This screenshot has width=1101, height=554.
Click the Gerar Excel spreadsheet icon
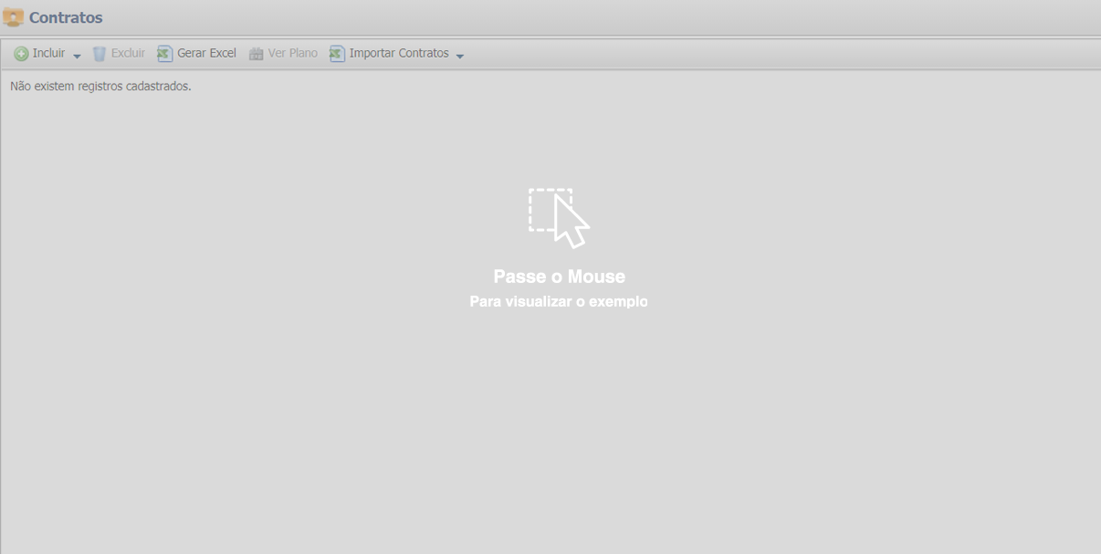click(164, 54)
